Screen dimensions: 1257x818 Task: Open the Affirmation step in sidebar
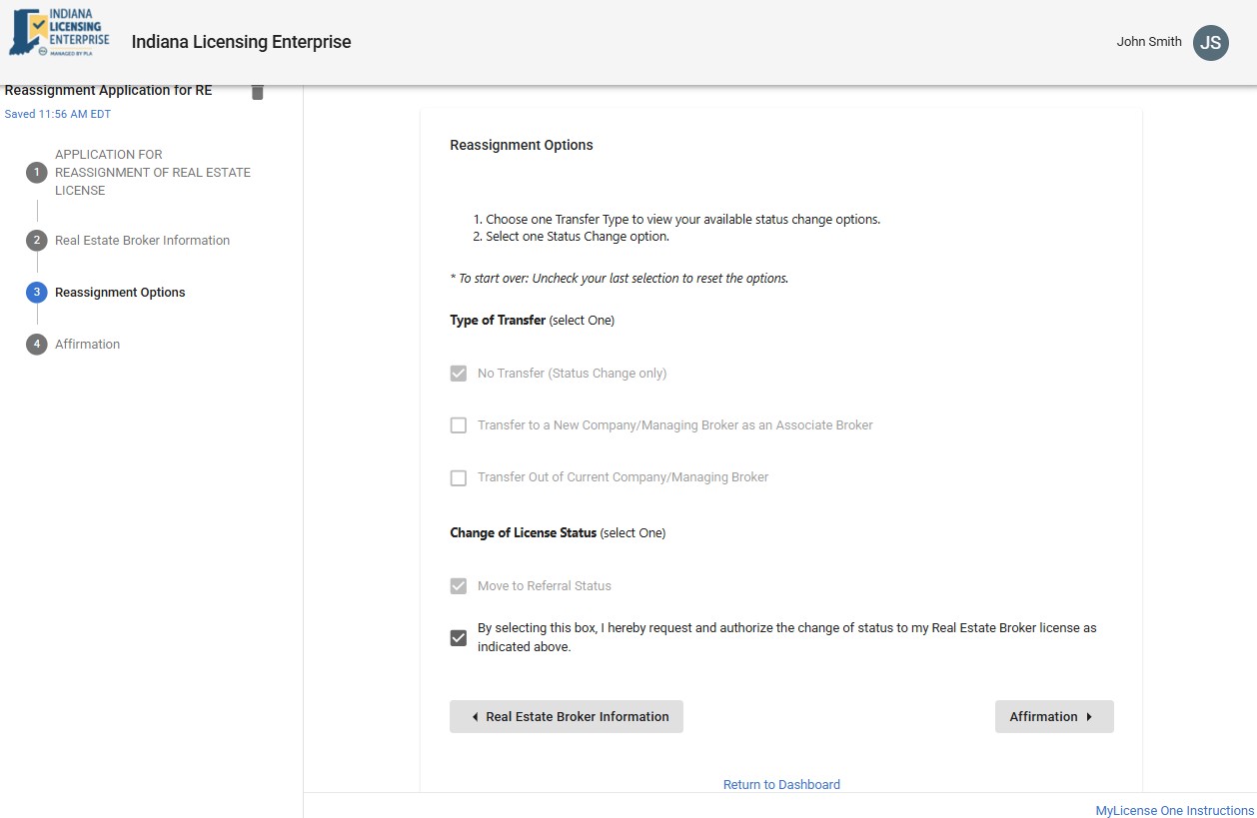click(88, 345)
